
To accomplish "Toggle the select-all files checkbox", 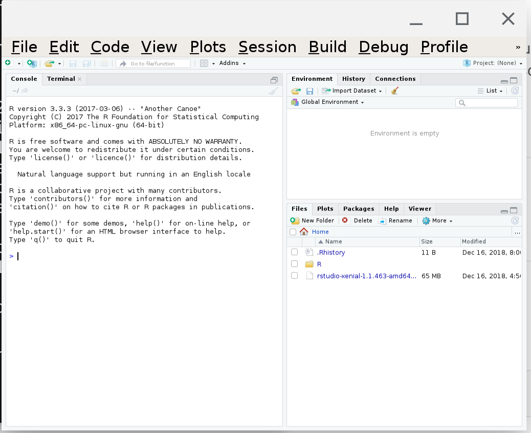I will pos(293,232).
